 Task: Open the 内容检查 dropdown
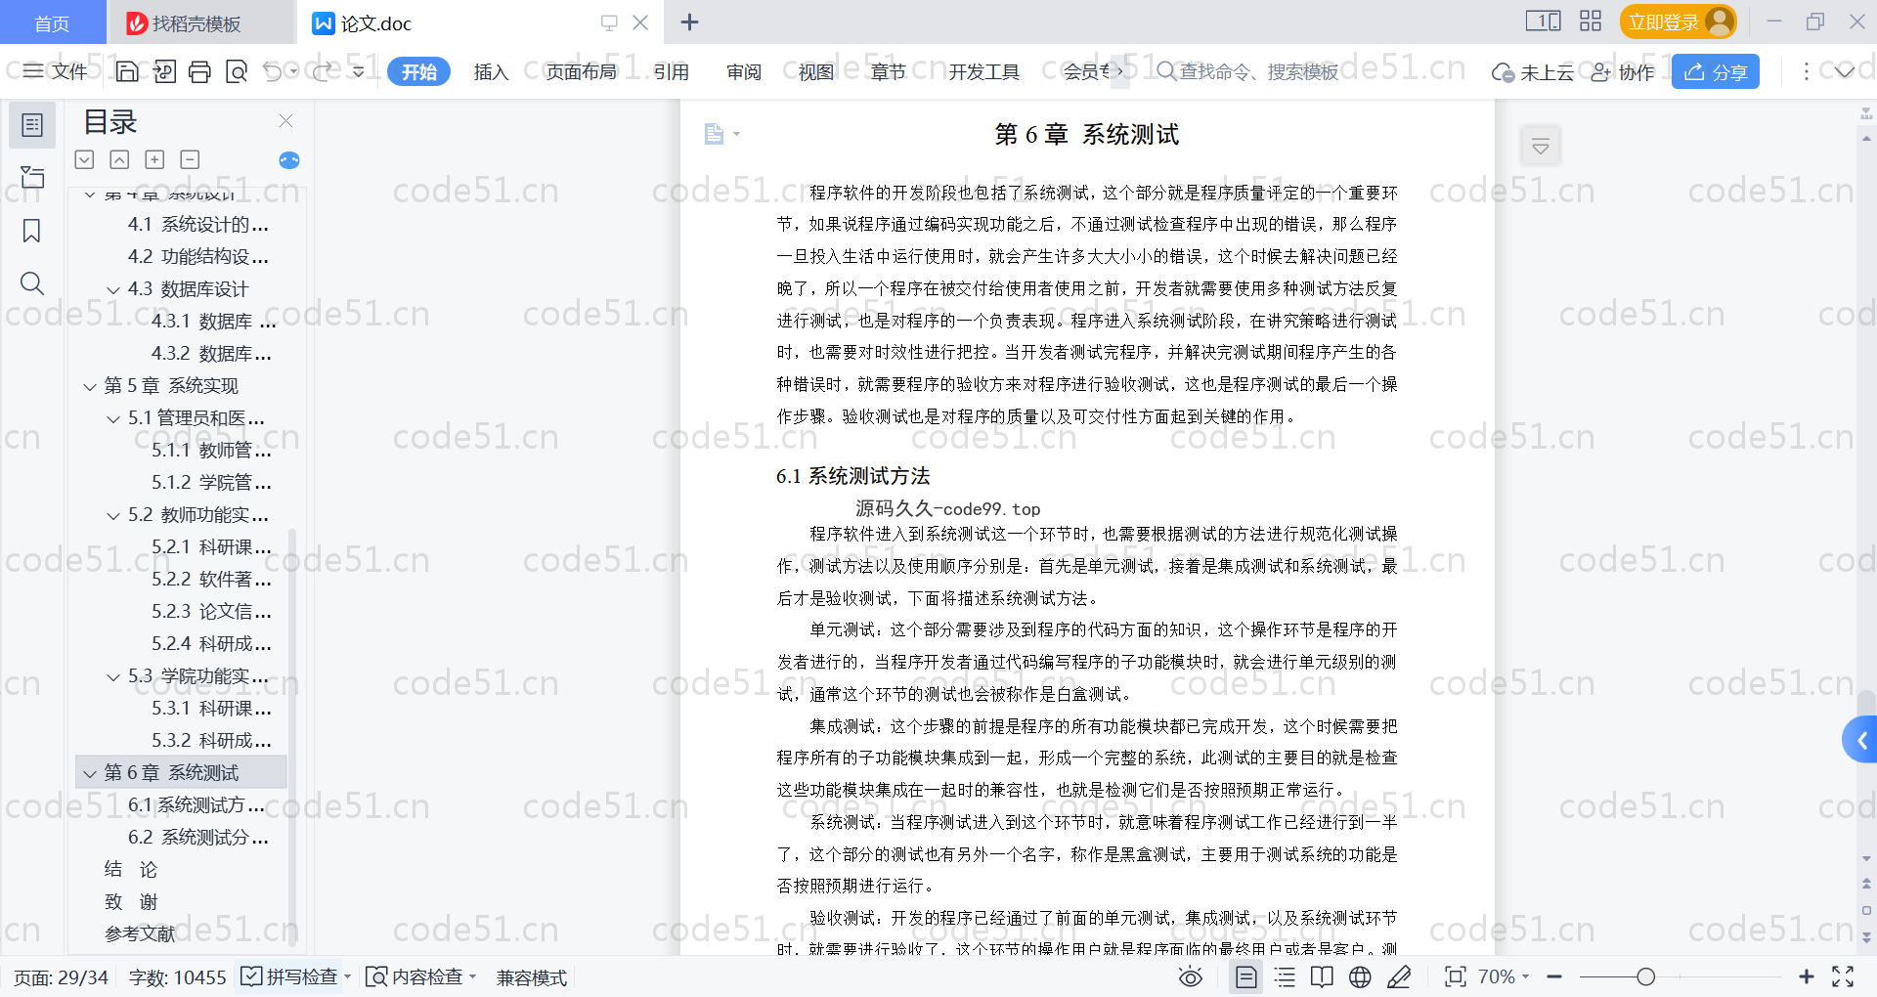(420, 976)
